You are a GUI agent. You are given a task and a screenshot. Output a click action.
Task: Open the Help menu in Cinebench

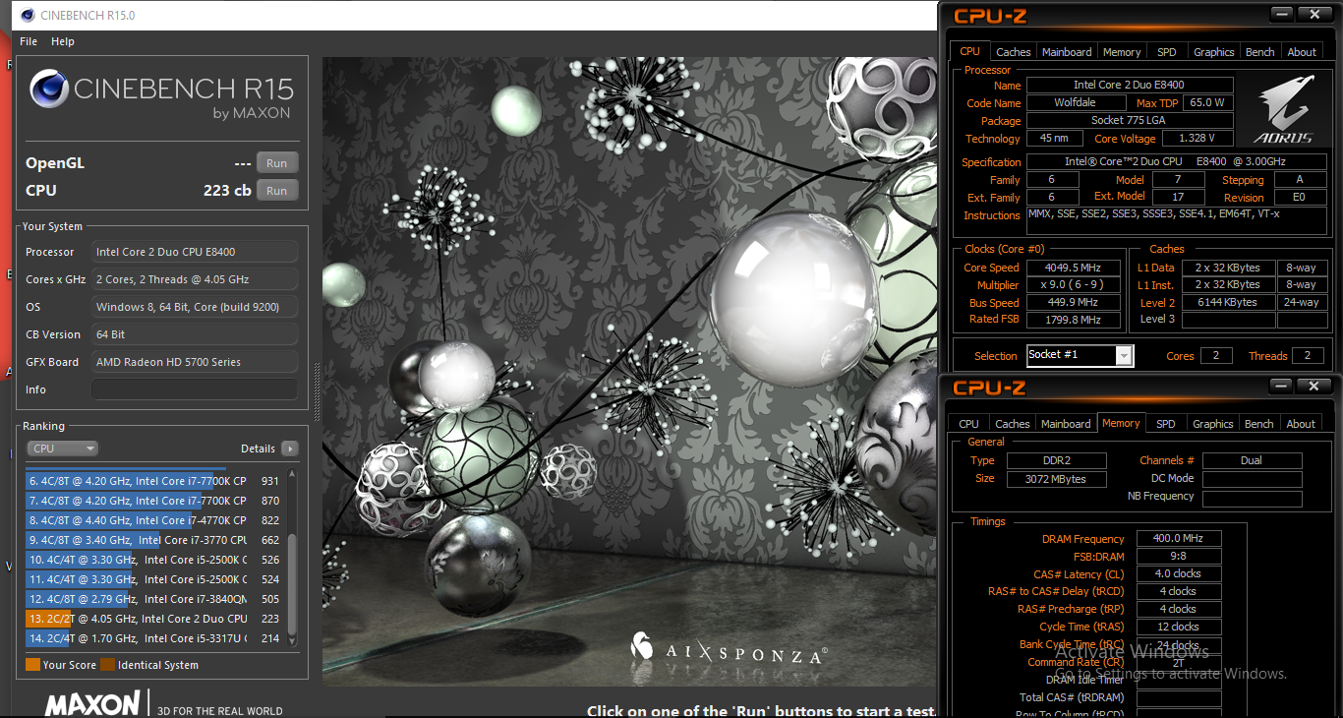tap(63, 41)
